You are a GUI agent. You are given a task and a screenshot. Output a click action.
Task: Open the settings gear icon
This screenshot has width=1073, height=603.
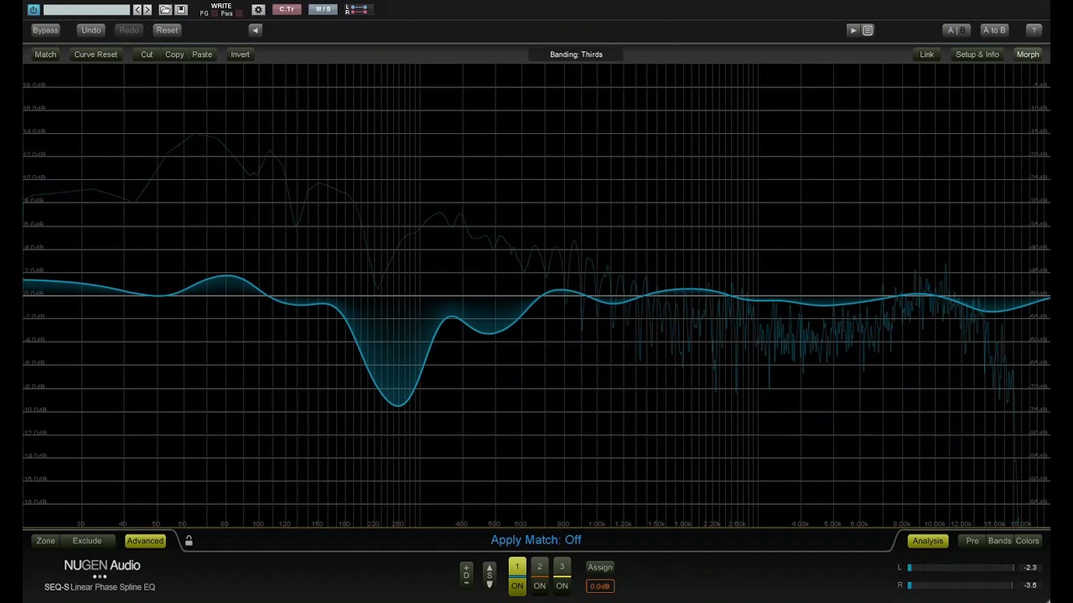point(258,10)
